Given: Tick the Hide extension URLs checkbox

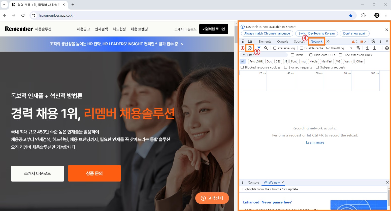Looking at the screenshot, I should coord(340,55).
